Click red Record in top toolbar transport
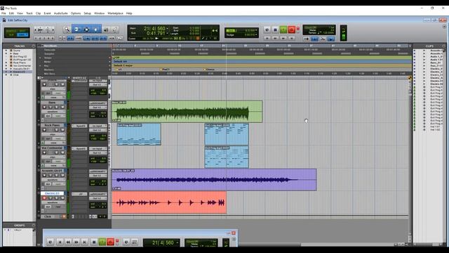This screenshot has width=449, height=253. [x=292, y=30]
